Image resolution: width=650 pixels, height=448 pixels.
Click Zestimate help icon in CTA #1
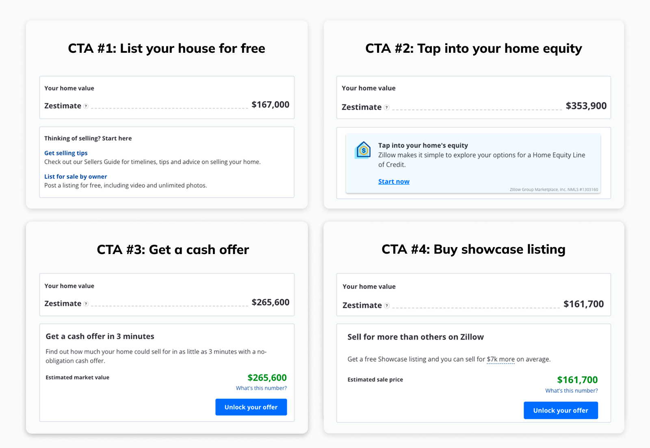pyautogui.click(x=86, y=106)
